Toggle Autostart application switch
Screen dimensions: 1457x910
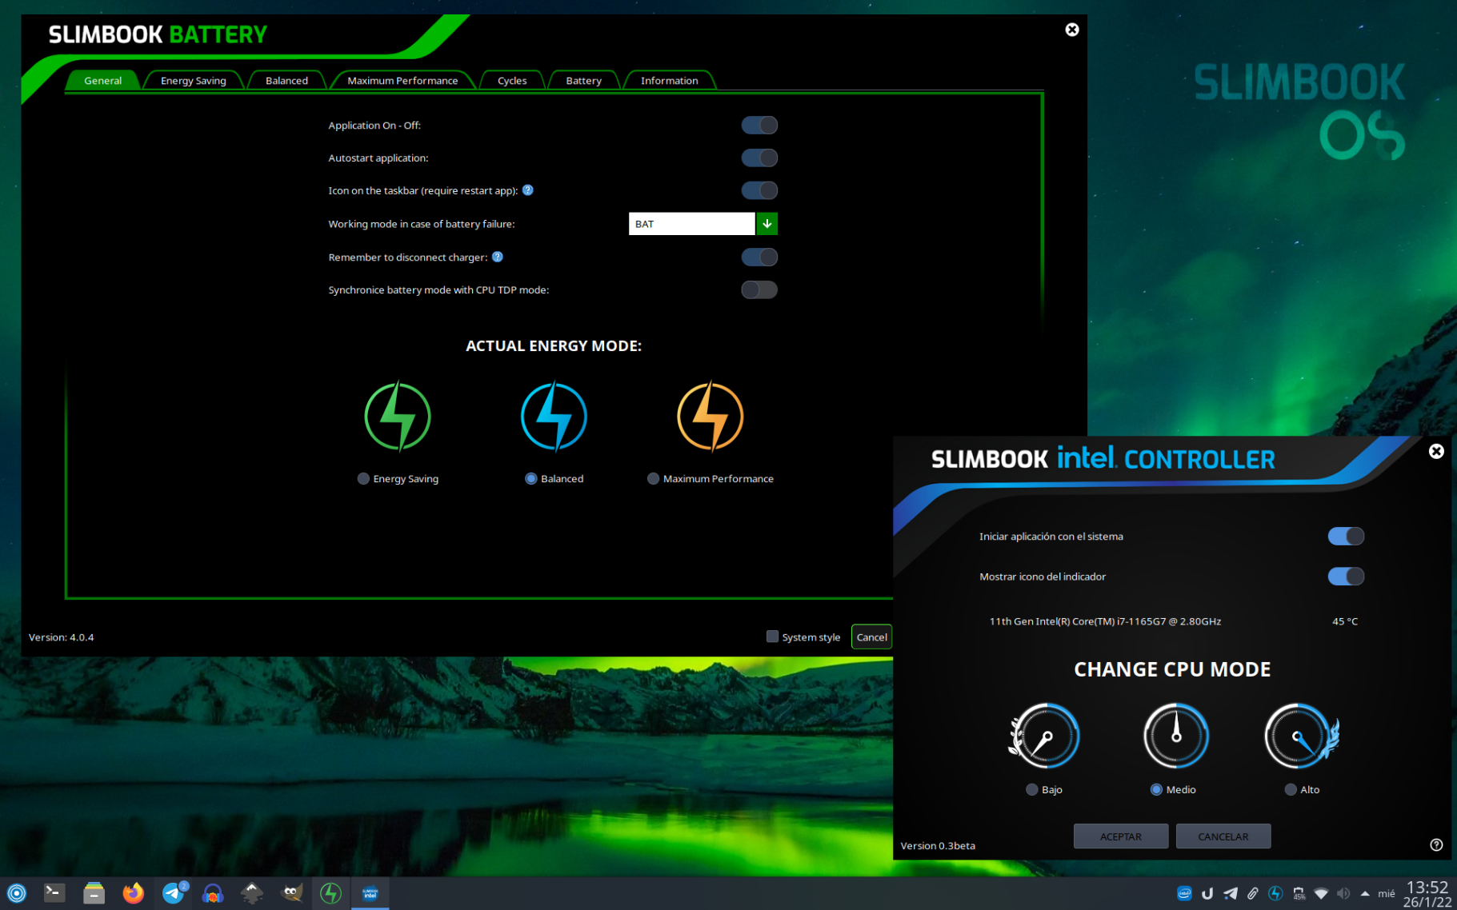pyautogui.click(x=759, y=158)
